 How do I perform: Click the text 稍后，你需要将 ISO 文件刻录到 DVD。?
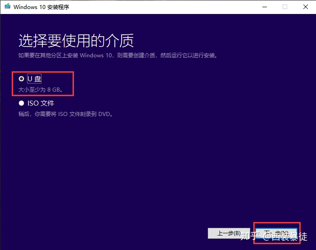point(66,114)
